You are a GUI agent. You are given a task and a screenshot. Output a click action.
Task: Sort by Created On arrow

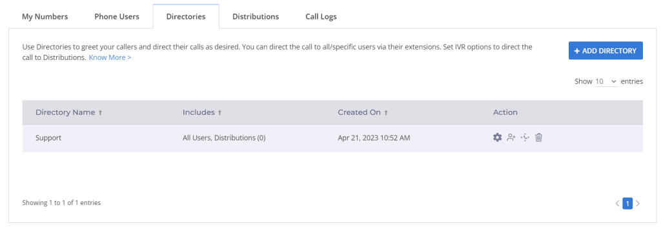[x=386, y=113]
